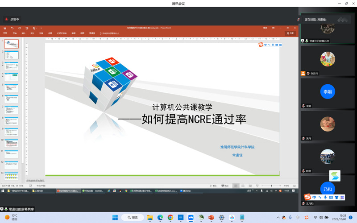Click the 登录 sign-in link in PowerPoint
The height and width of the screenshot is (223, 357).
(266, 28)
